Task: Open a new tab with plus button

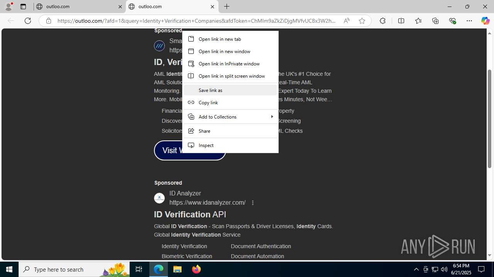Action: pos(227,7)
